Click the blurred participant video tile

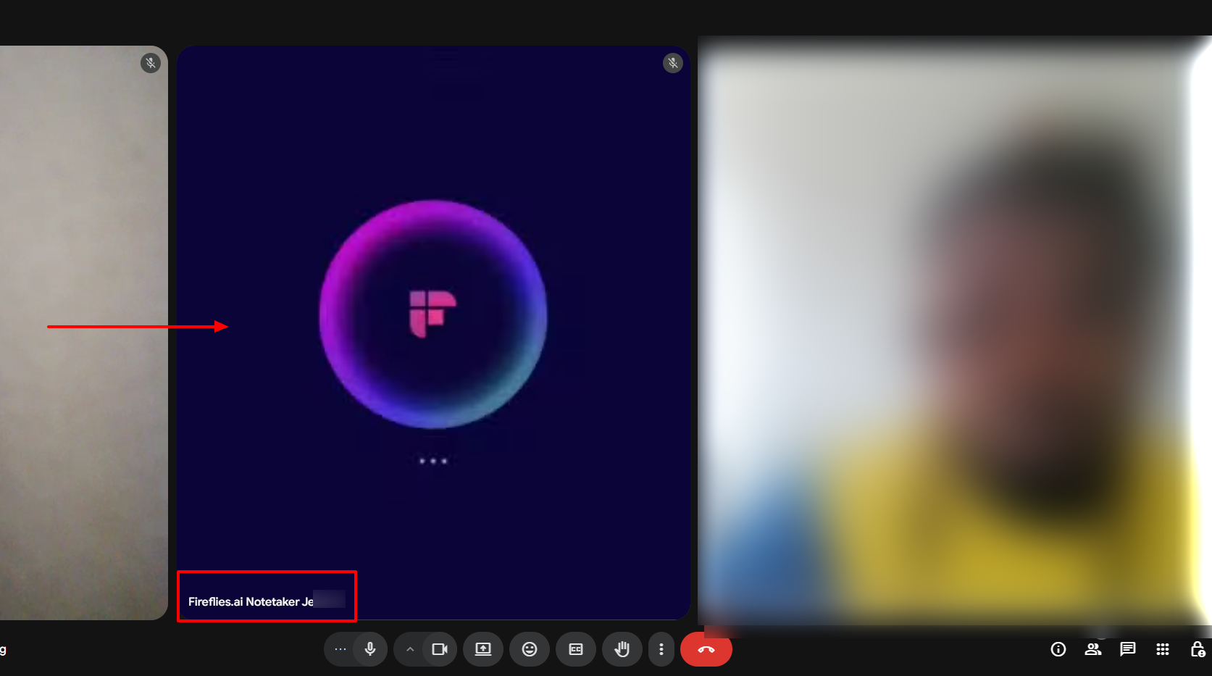955,331
